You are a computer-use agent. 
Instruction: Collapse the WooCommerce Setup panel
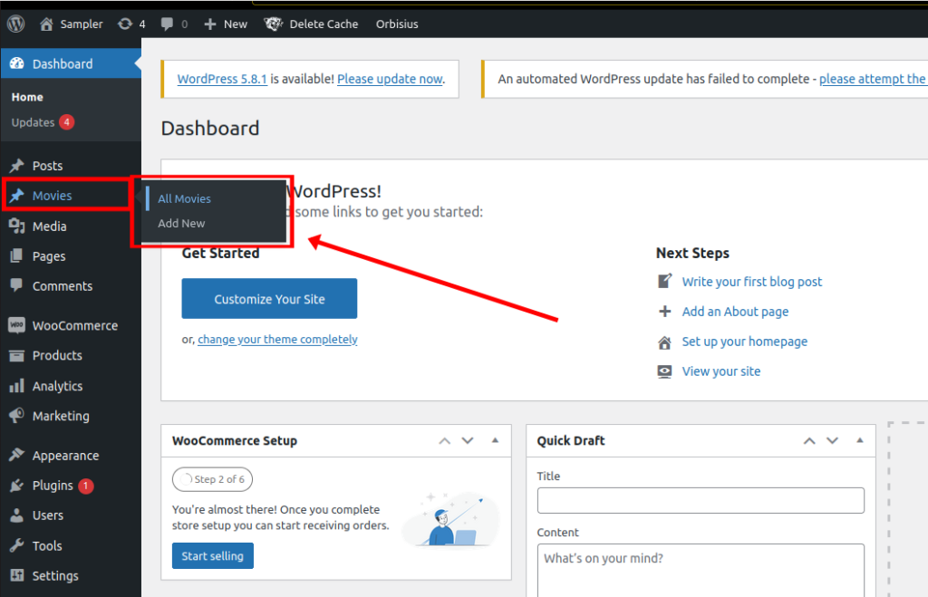495,440
